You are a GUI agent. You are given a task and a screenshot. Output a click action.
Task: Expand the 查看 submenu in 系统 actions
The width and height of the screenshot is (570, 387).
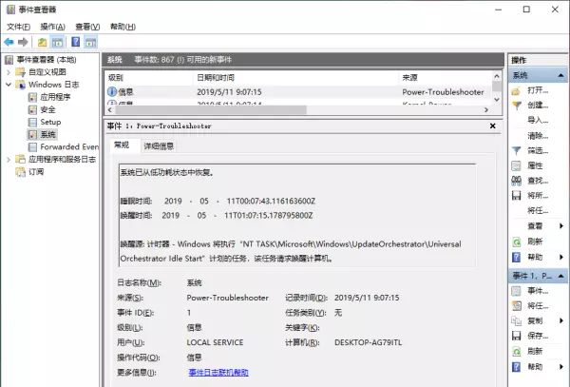click(x=561, y=226)
